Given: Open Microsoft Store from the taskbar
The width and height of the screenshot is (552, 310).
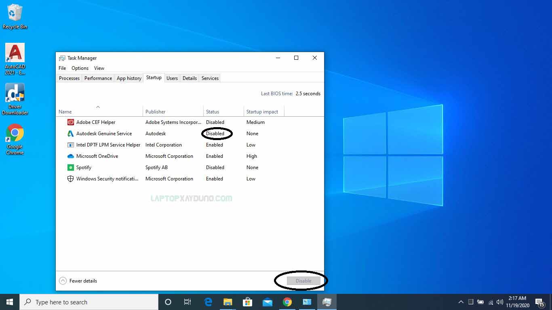Looking at the screenshot, I should [247, 302].
